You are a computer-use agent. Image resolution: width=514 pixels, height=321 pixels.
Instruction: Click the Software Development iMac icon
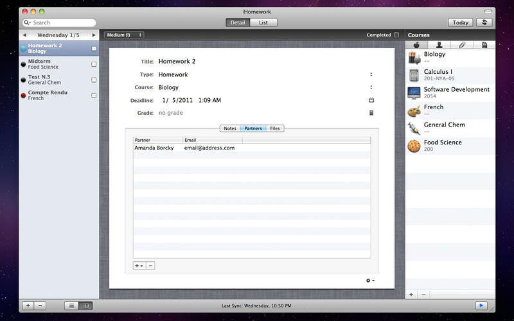tap(414, 93)
